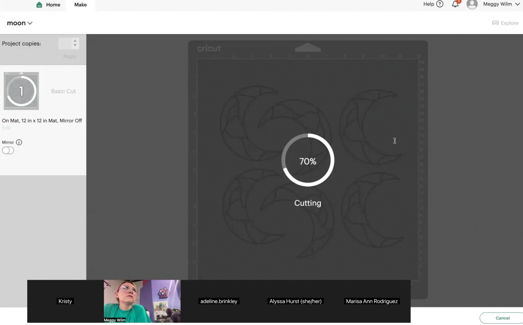The width and height of the screenshot is (523, 325).
Task: Click the Help question mark icon
Action: point(440,4)
